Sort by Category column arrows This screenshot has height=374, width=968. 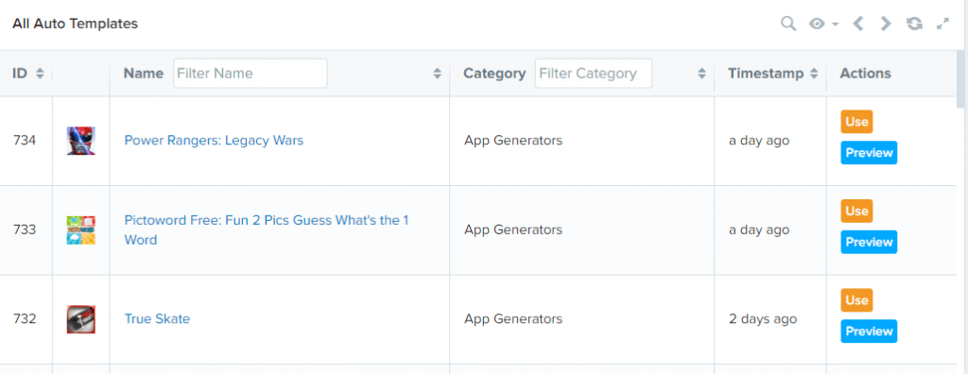pos(701,74)
